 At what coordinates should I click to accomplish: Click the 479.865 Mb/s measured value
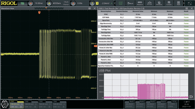click(x=138, y=20)
